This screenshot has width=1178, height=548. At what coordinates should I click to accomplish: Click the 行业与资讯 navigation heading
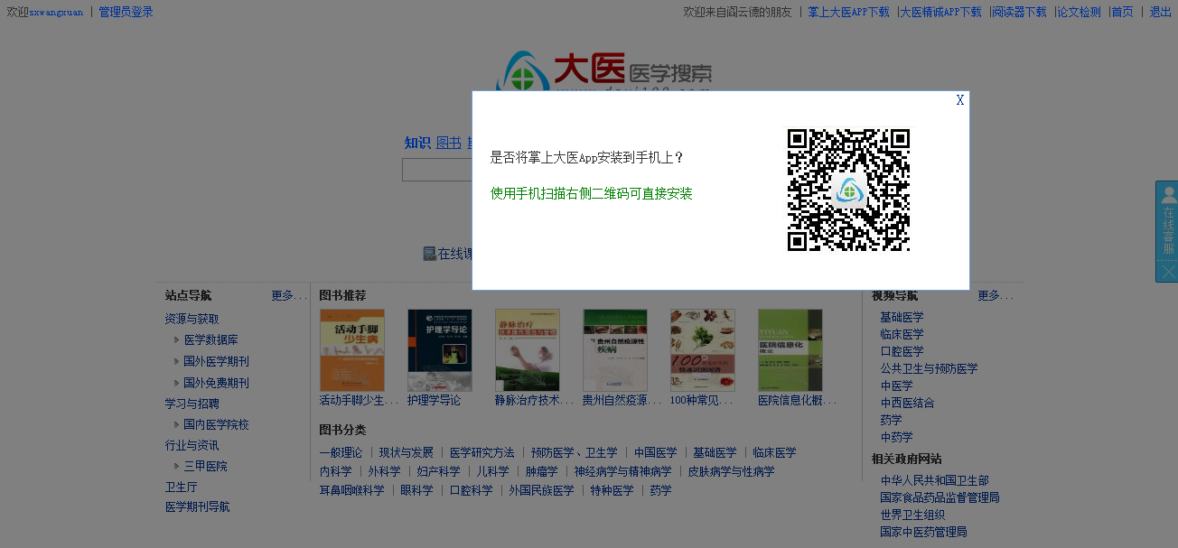click(192, 445)
